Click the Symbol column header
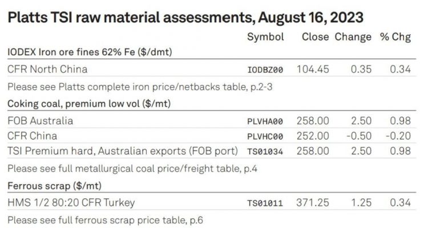Screen dimensions: 428x245 pos(265,37)
